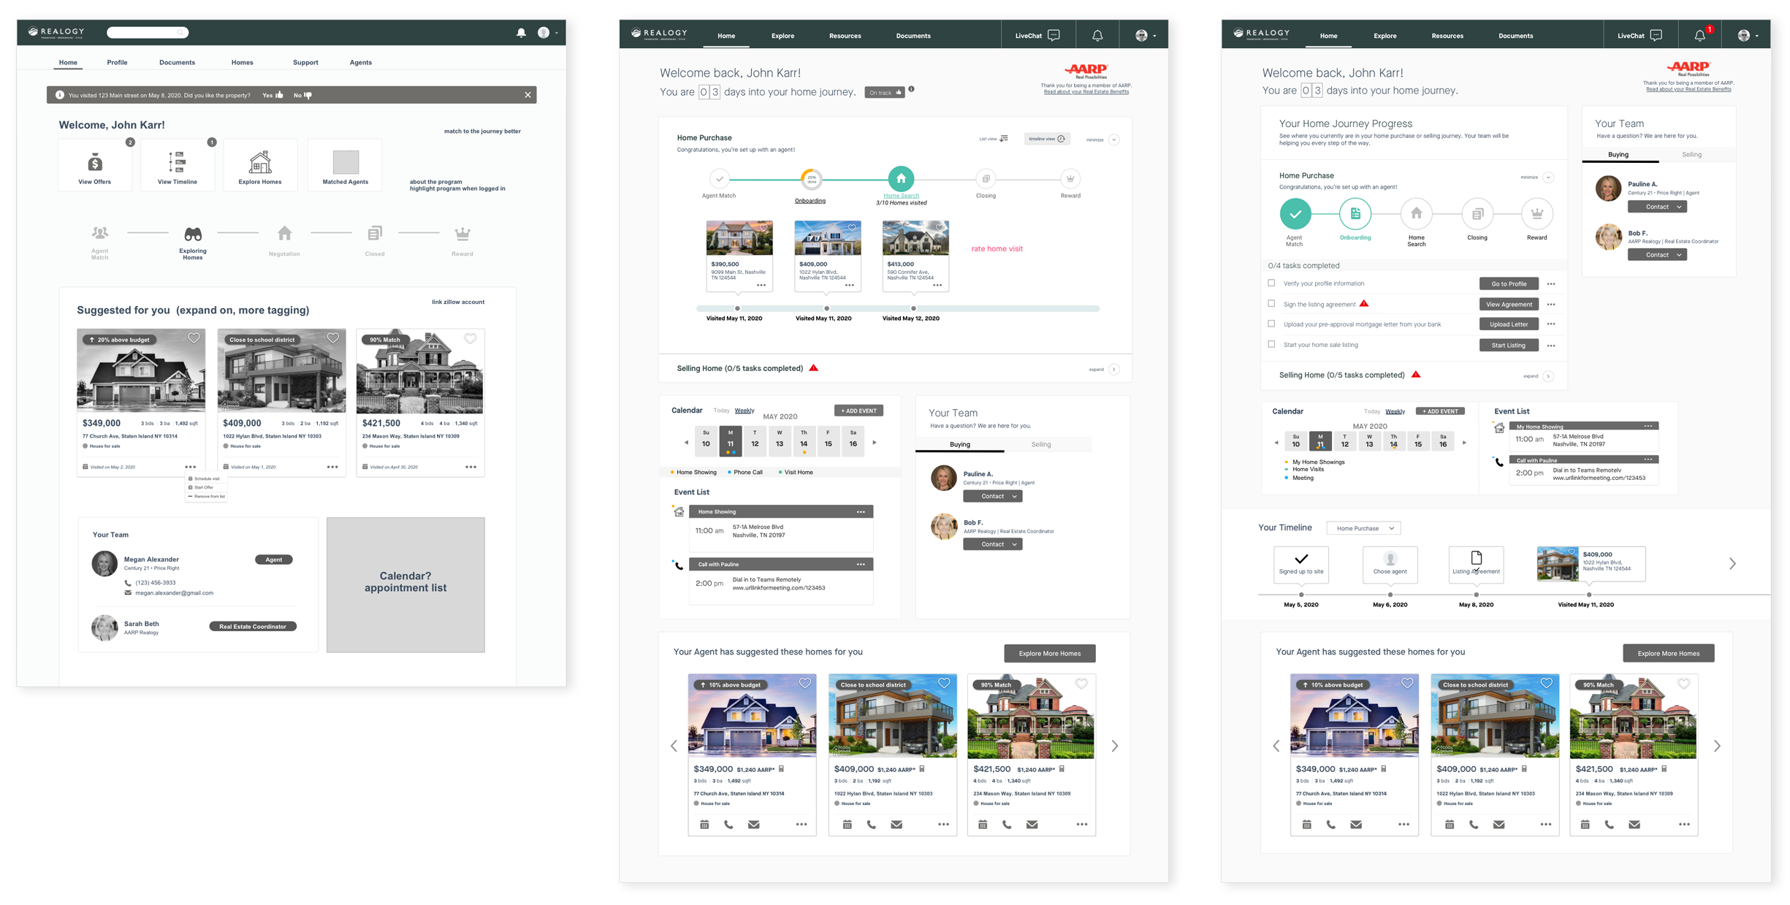Click the Explore Homes house icon
Viewport: 1790px width, 905px height.
coord(260,162)
